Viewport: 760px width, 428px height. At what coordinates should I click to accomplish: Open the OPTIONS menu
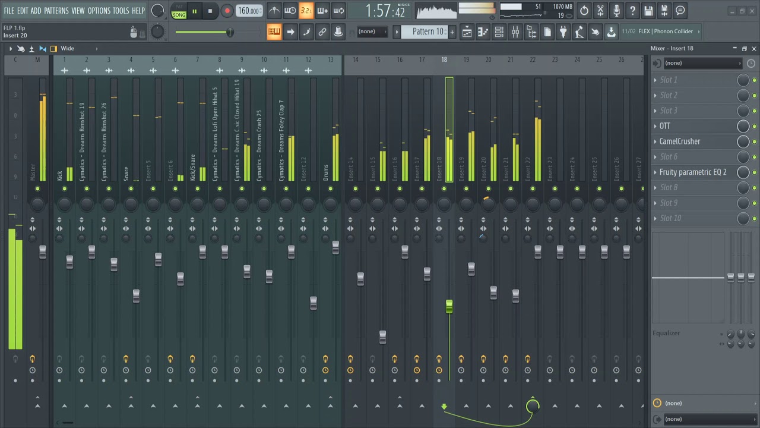(99, 11)
